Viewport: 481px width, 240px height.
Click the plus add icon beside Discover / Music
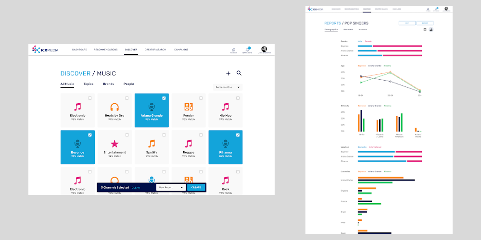pos(228,73)
